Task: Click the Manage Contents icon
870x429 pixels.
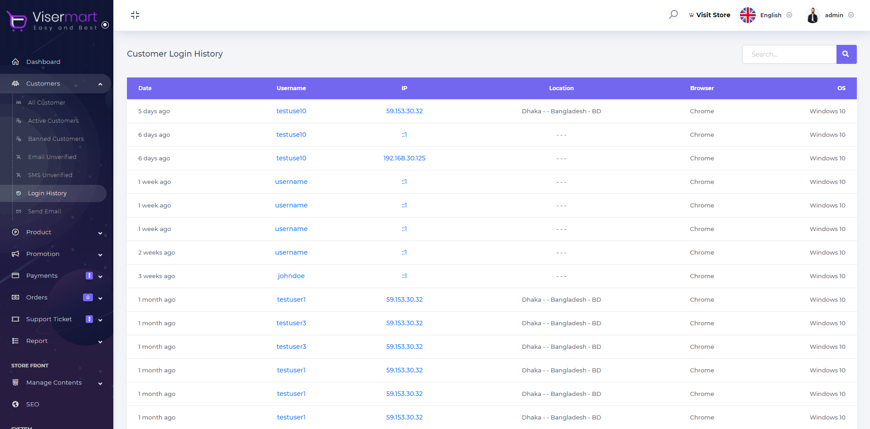Action: tap(15, 382)
